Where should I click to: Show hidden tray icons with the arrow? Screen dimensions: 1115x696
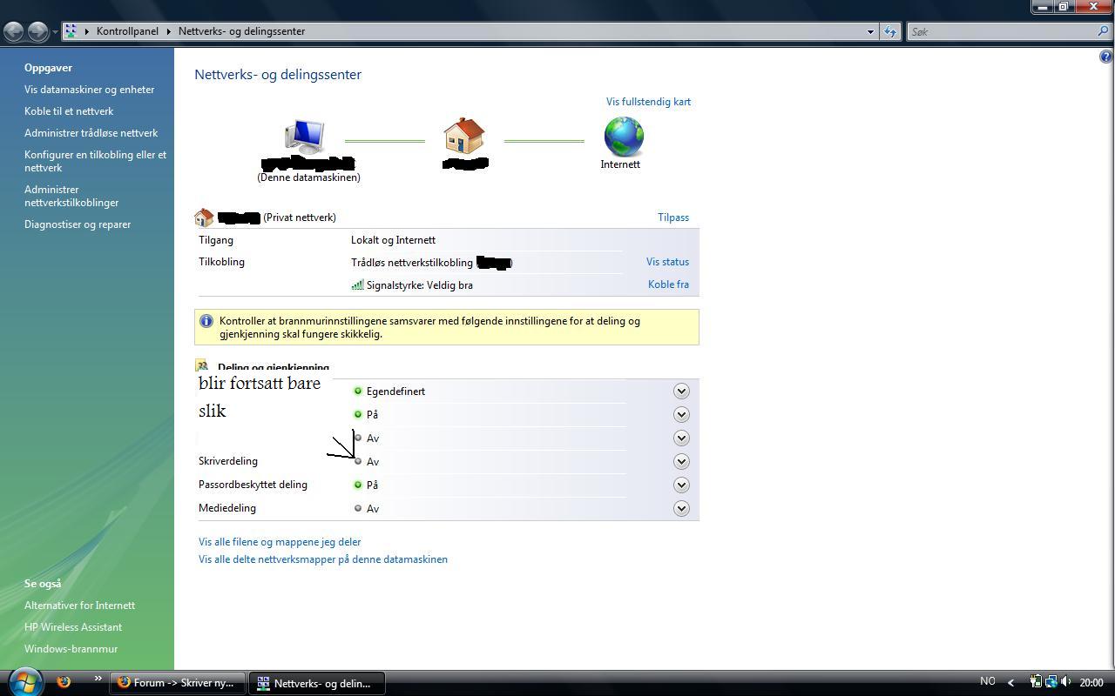tap(1010, 683)
